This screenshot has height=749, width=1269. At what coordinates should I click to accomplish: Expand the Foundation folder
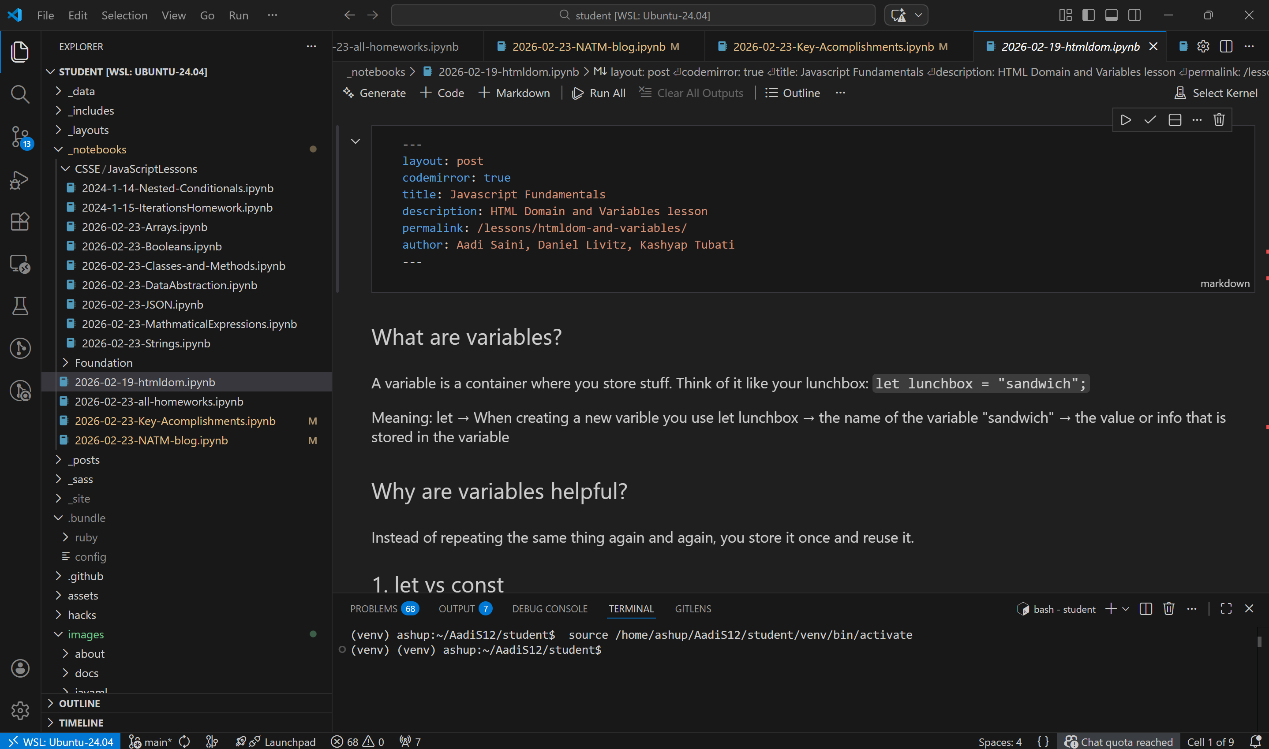click(x=66, y=363)
